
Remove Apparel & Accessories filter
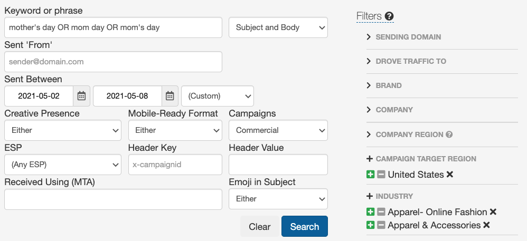point(486,225)
